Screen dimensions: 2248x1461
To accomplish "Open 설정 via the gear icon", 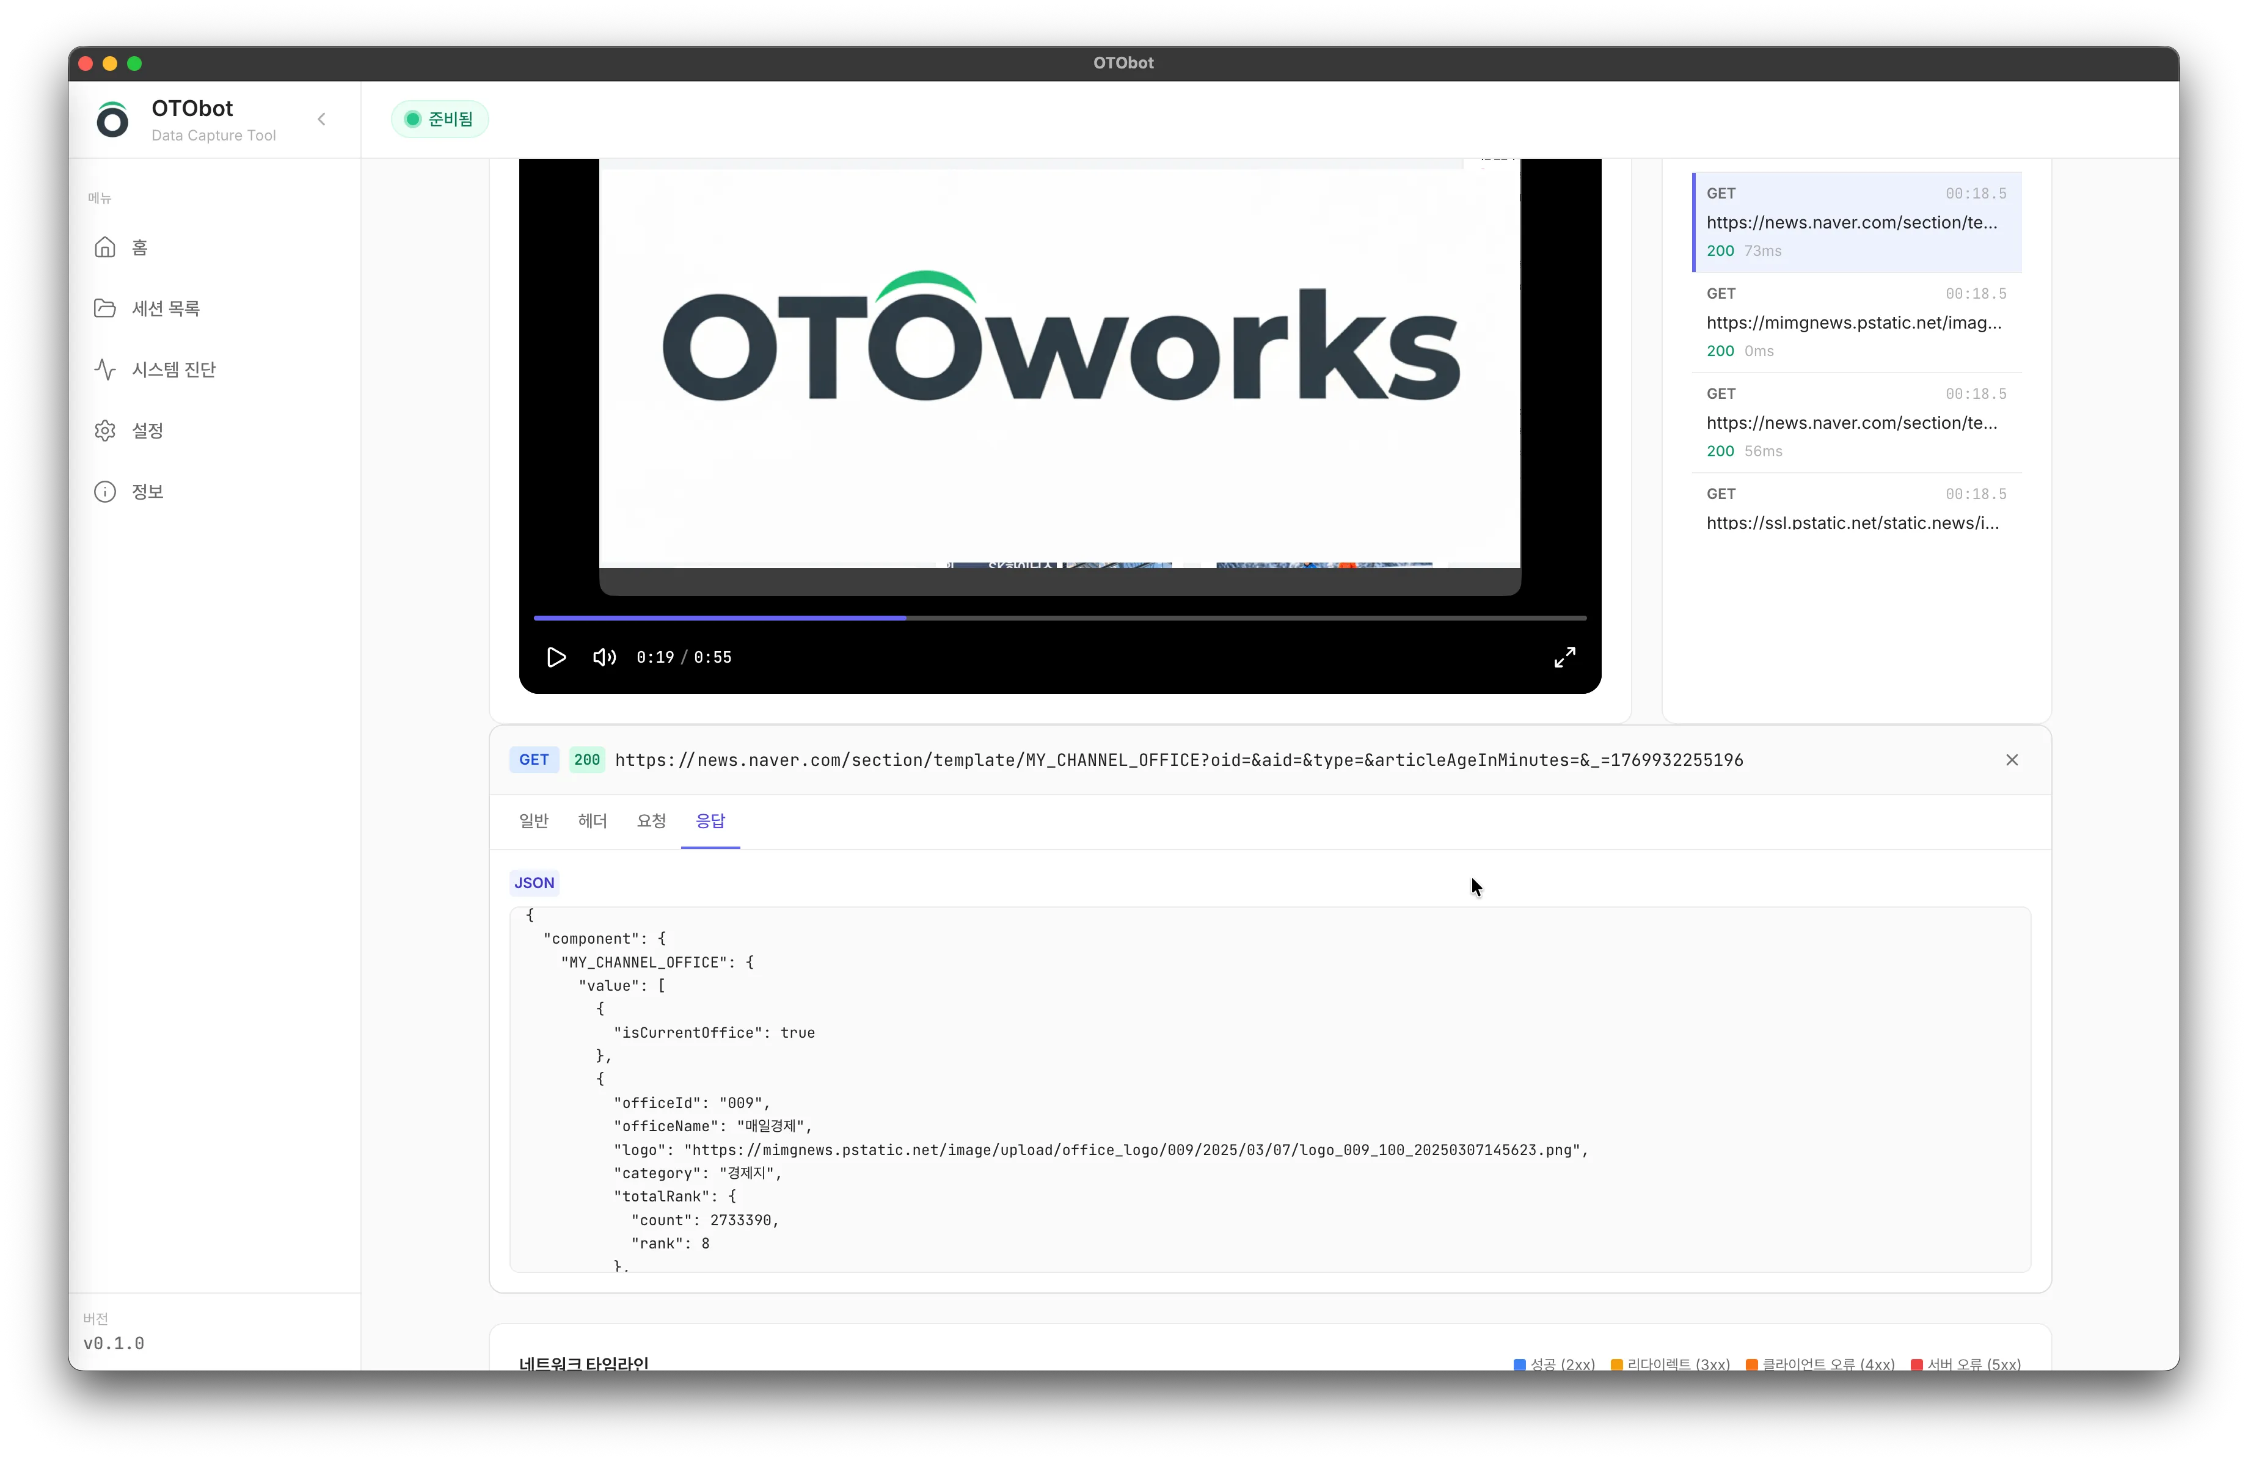I will [x=105, y=431].
